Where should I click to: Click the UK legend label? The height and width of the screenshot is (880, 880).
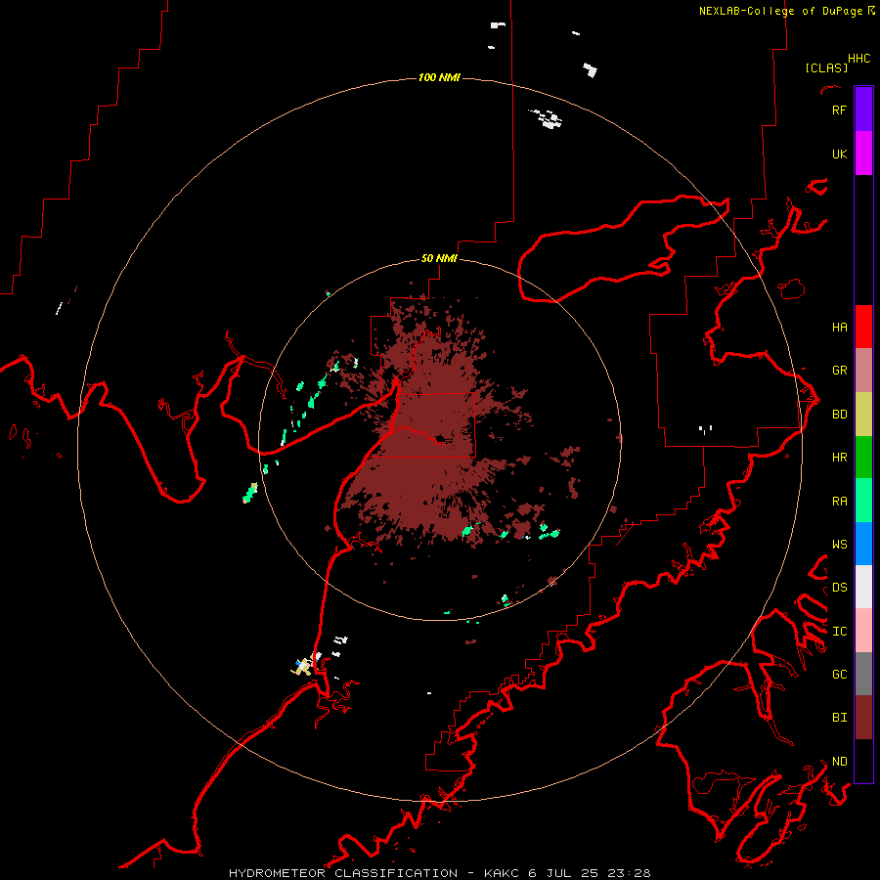tap(839, 154)
